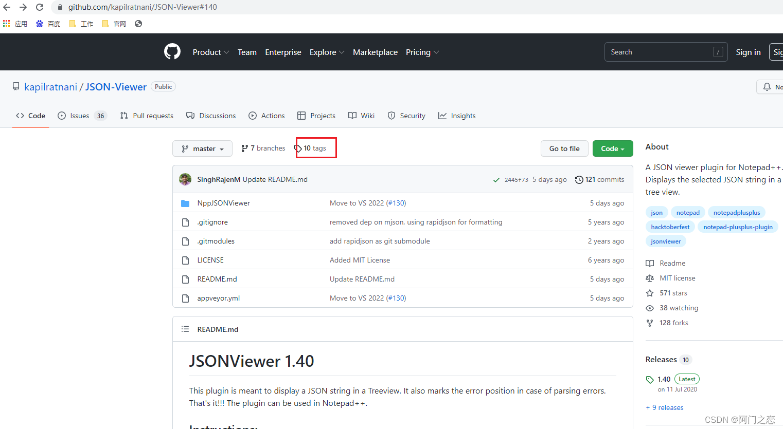Click the globe bookmark icon
Screen dimensions: 783x429
pyautogui.click(x=138, y=24)
